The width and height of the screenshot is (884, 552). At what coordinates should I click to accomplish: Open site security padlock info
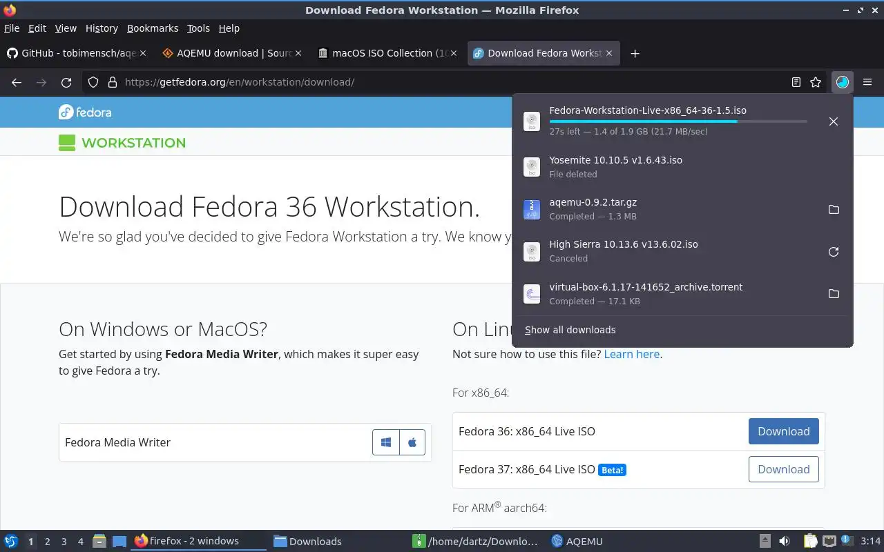(112, 82)
